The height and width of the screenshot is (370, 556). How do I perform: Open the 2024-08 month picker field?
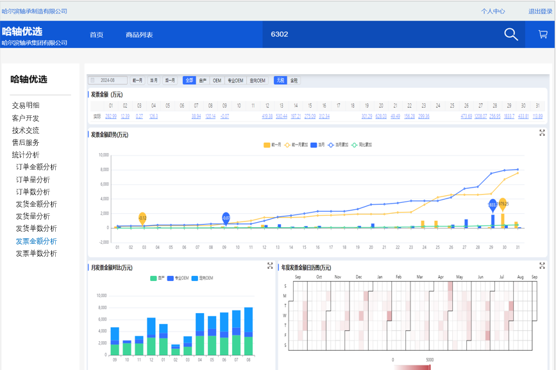(108, 81)
